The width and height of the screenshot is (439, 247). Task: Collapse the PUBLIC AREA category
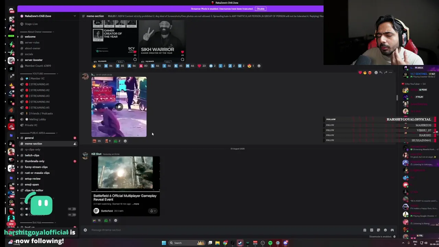coord(38,133)
